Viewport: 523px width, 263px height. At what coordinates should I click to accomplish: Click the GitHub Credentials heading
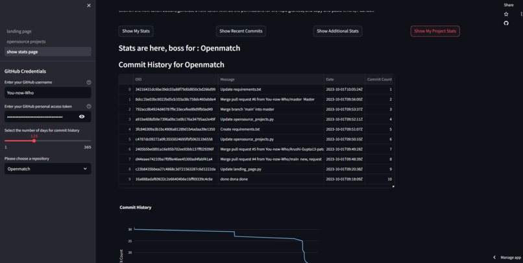[x=25, y=71]
